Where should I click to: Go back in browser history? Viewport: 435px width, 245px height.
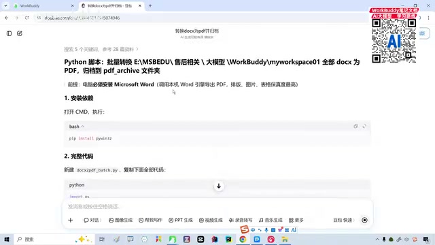(x=6, y=18)
